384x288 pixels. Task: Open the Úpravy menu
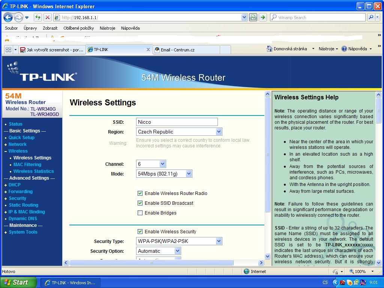click(x=30, y=28)
